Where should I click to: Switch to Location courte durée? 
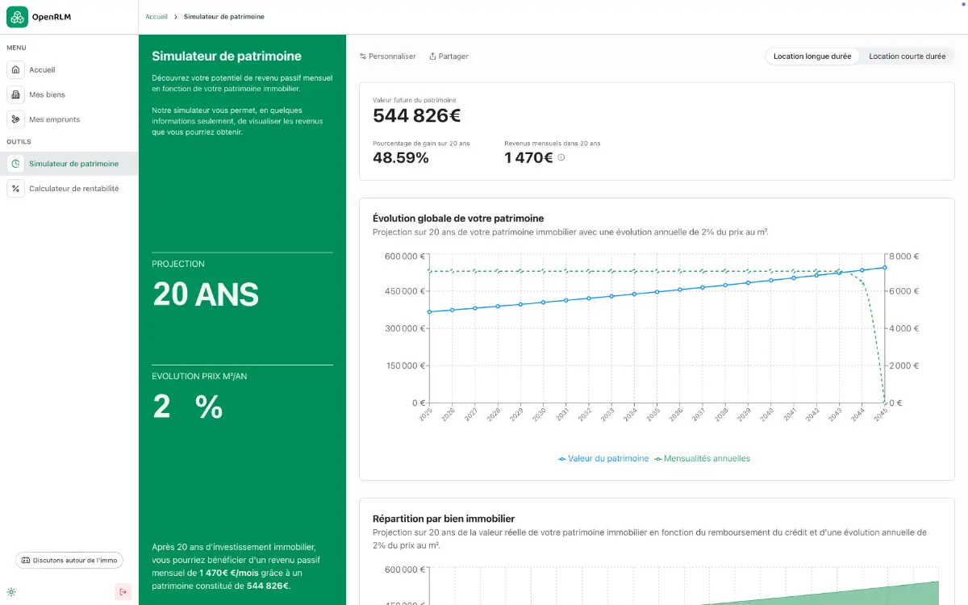pos(907,56)
